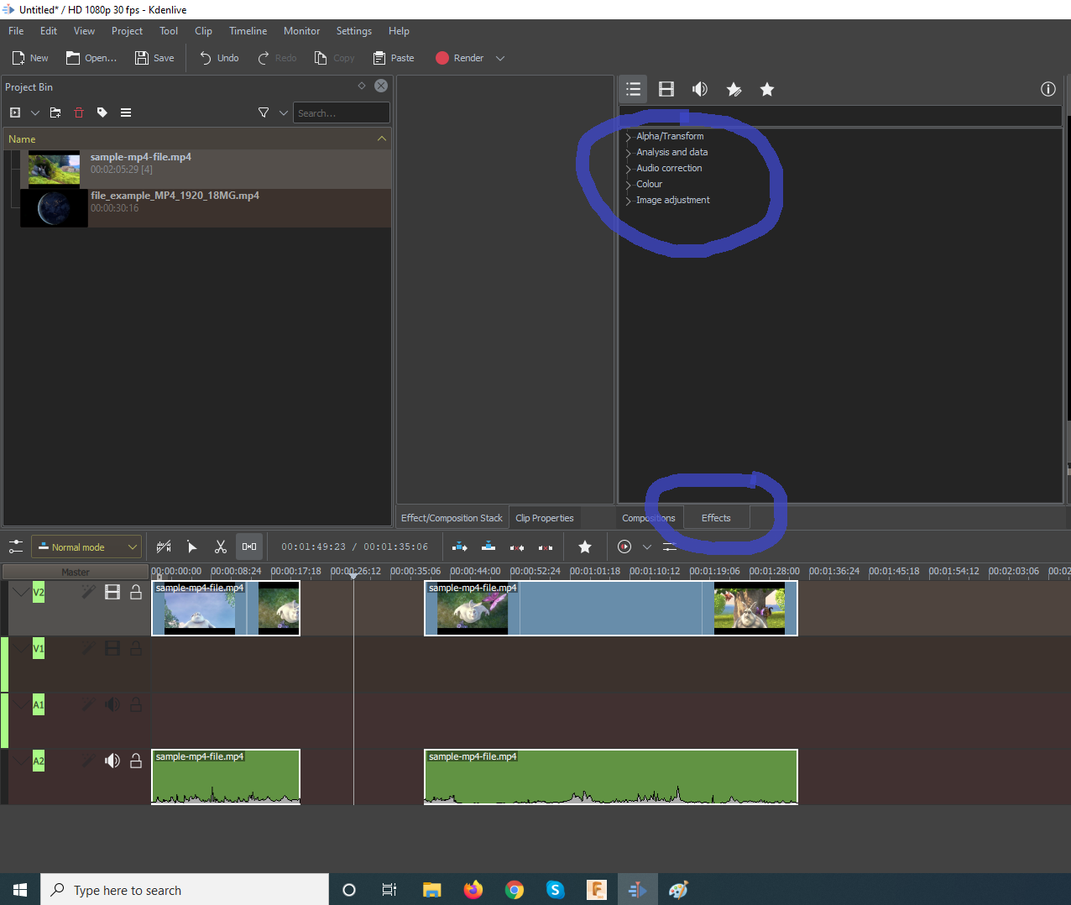Toggle lock on track V2
The height and width of the screenshot is (905, 1071).
[x=135, y=593]
